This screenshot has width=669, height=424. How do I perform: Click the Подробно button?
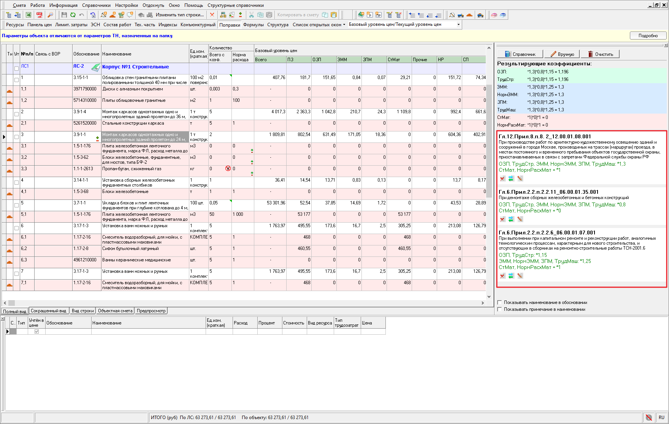(x=648, y=36)
